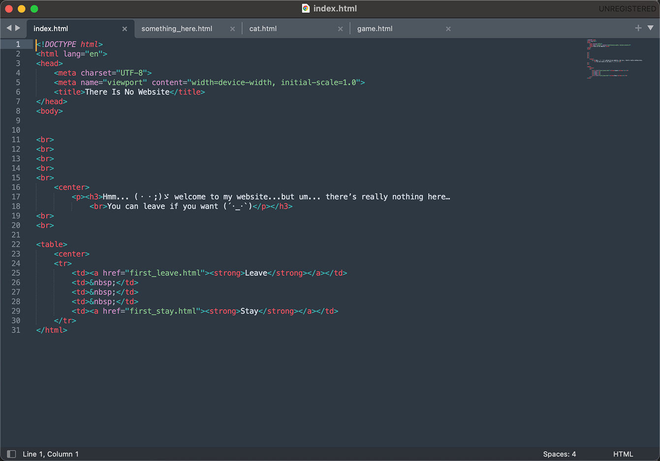Close the index.html tab
This screenshot has width=660, height=461.
click(x=125, y=29)
